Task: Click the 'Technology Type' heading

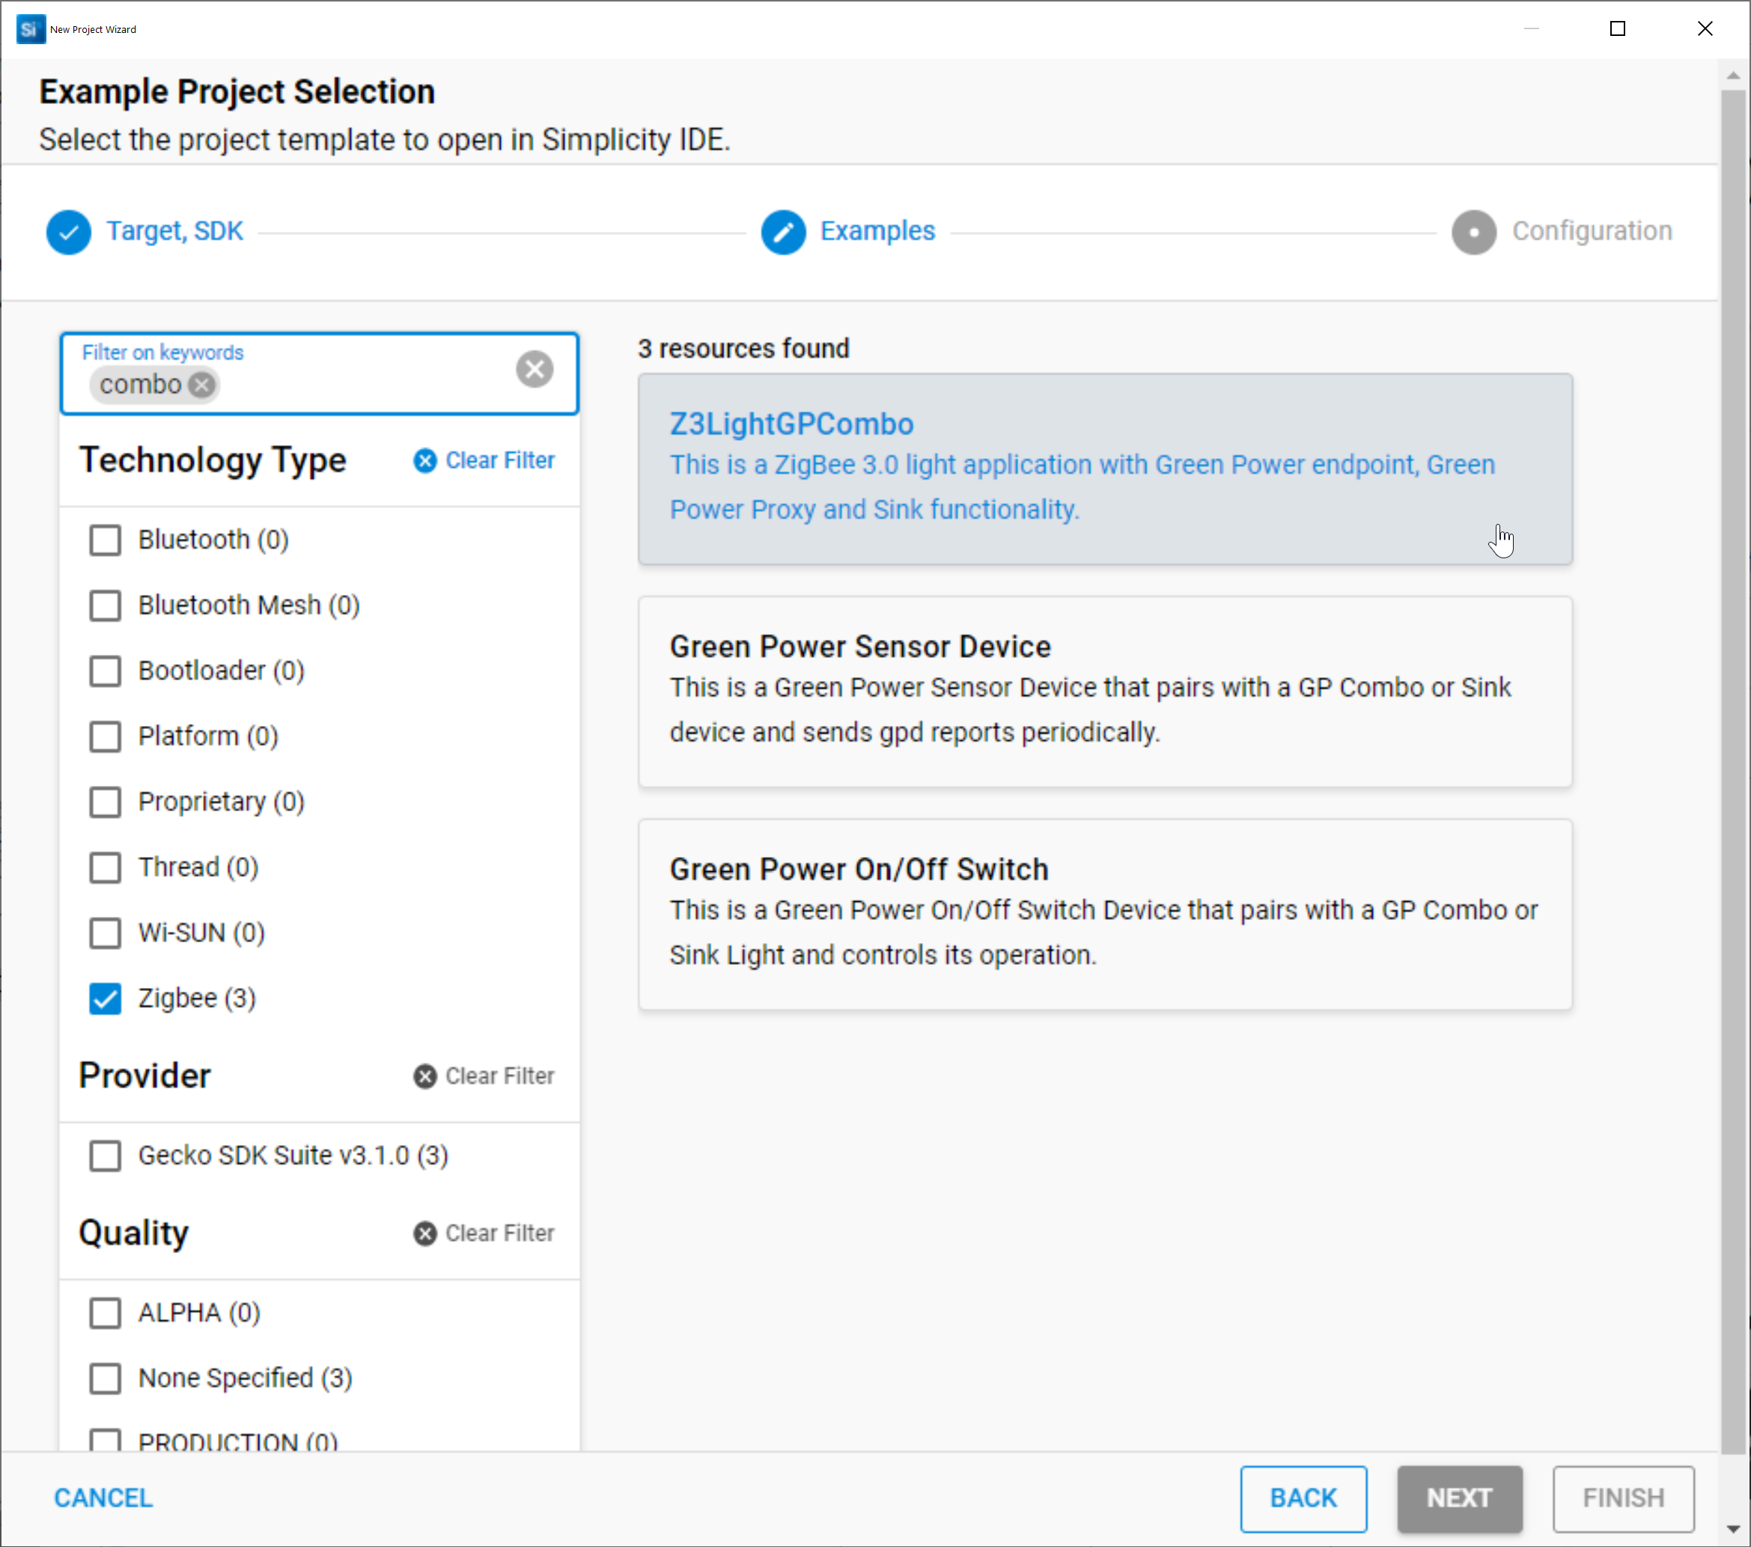Action: click(213, 461)
